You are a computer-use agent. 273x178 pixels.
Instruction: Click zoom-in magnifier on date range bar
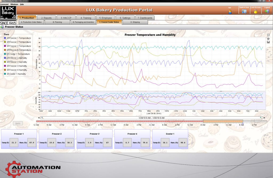261,117
